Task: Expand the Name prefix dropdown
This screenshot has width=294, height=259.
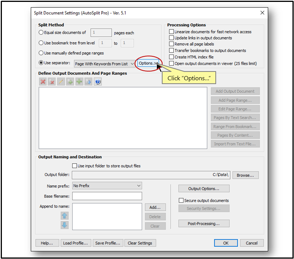Action: (x=107, y=186)
